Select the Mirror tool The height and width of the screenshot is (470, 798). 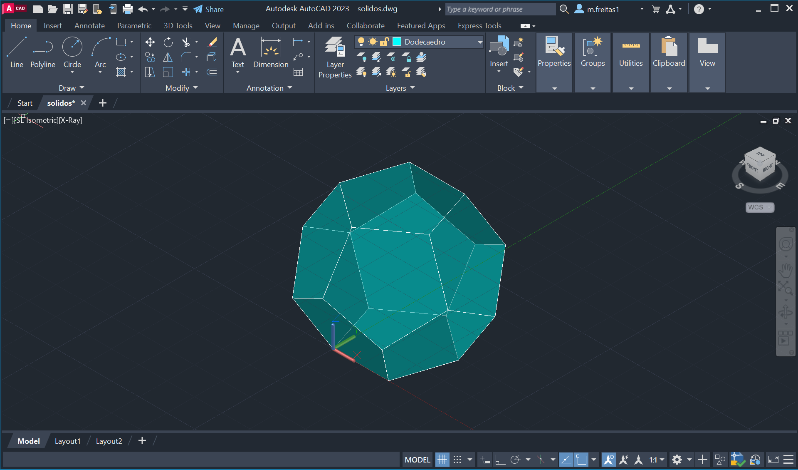coord(168,57)
